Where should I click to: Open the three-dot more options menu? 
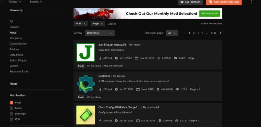pos(251,2)
